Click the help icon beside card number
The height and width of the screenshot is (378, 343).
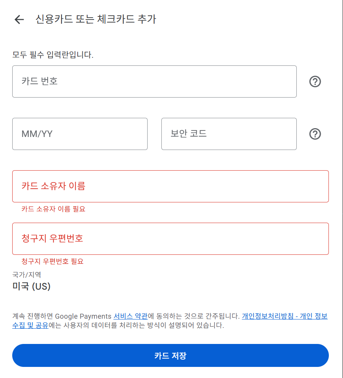tap(315, 81)
